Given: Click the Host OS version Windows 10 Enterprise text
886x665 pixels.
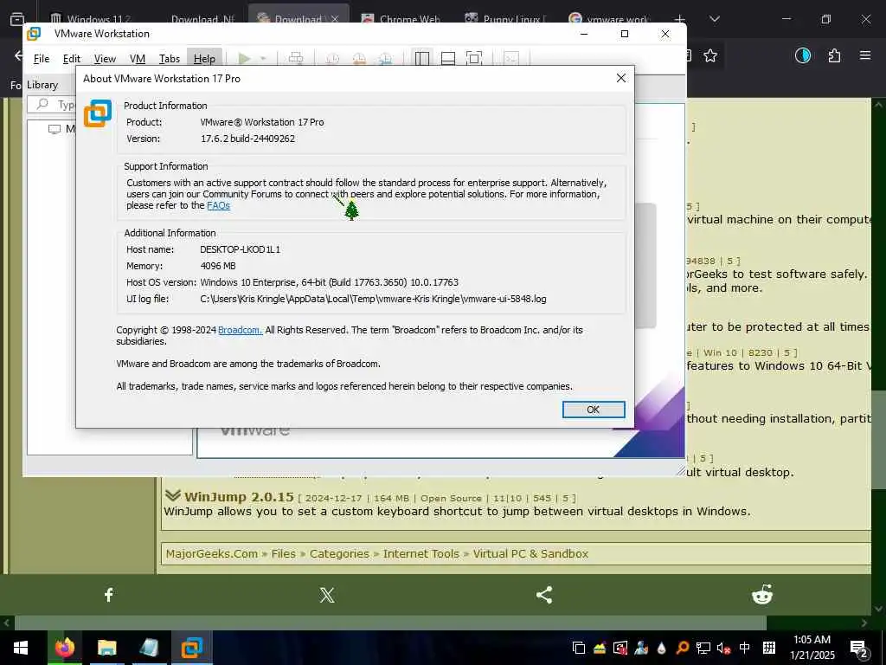Looking at the screenshot, I should click(x=330, y=282).
